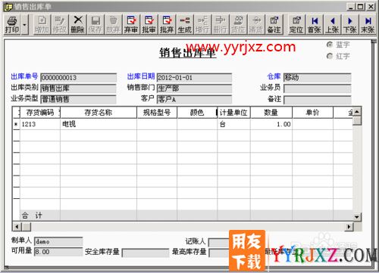Select the 蓝字 radio button
The width and height of the screenshot is (379, 273).
[329, 45]
